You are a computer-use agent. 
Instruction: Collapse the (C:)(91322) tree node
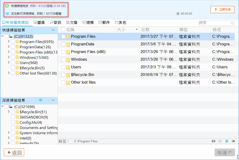[x=2, y=36]
